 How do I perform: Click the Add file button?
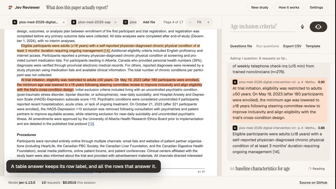tap(149, 22)
